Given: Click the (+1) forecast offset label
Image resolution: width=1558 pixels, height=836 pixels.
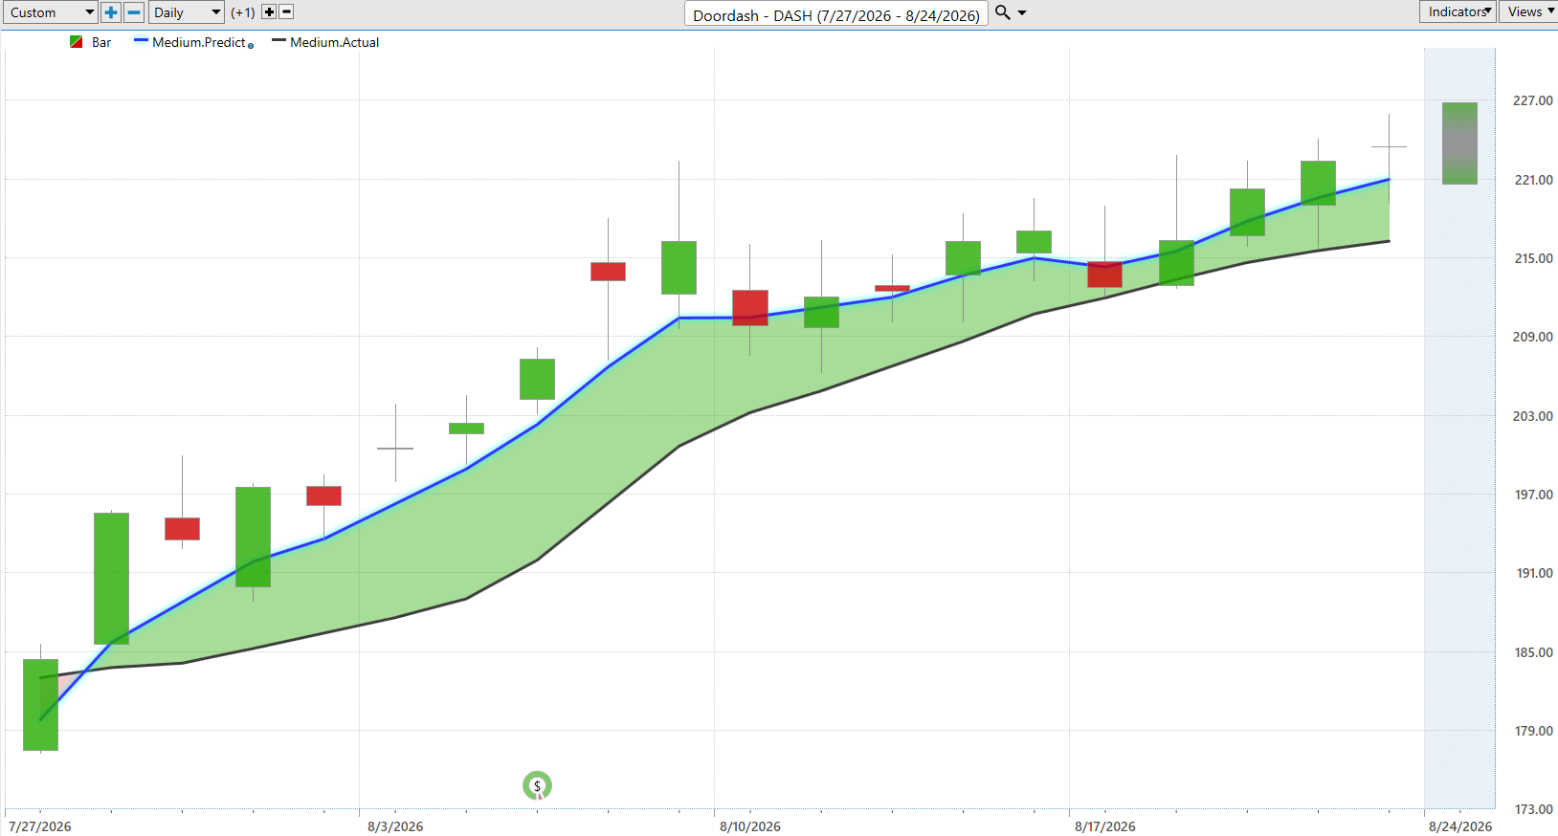Looking at the screenshot, I should click(243, 12).
